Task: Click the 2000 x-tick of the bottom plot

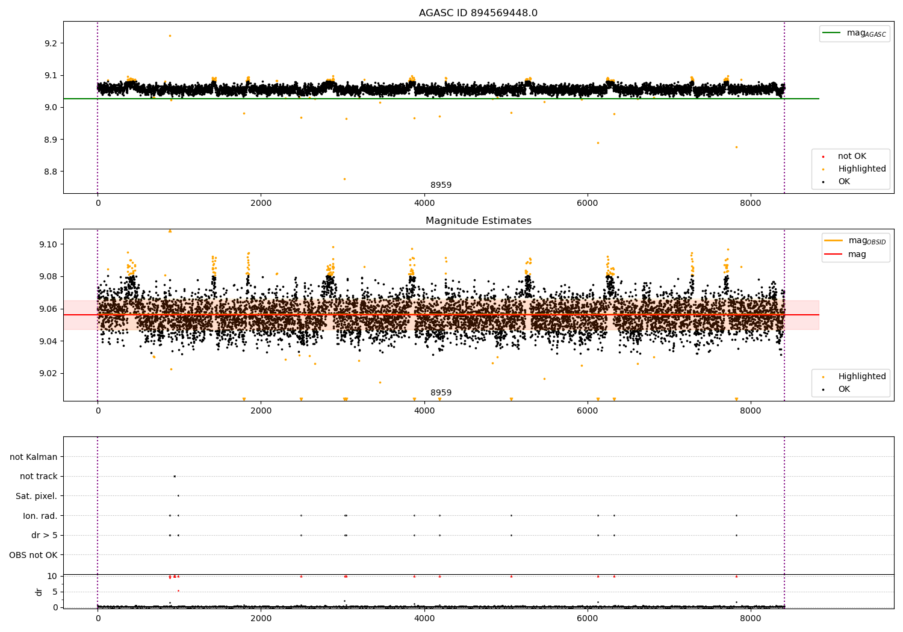Action: 261,618
